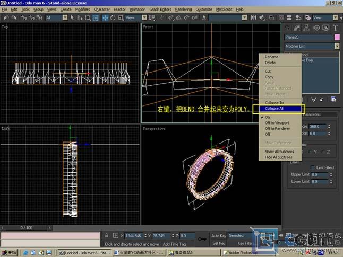Switch to the Create command panel
This screenshot has width=343, height=257.
point(287,28)
